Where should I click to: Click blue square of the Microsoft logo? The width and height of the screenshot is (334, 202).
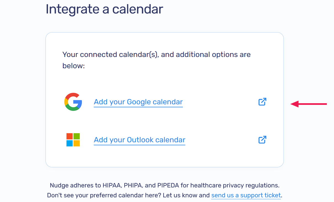(70, 143)
